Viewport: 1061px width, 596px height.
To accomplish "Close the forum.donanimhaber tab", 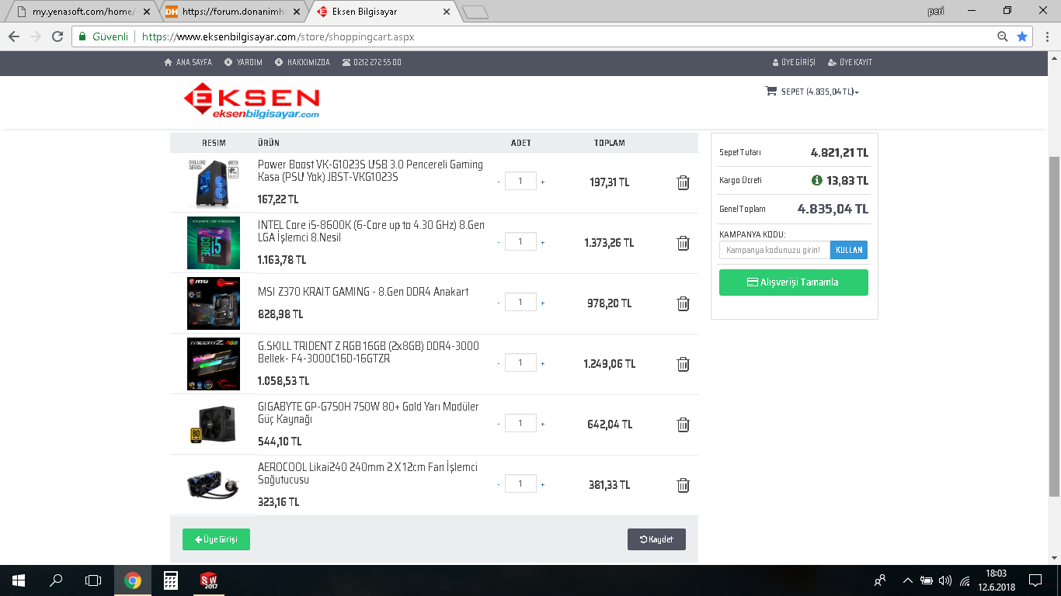I will [298, 12].
